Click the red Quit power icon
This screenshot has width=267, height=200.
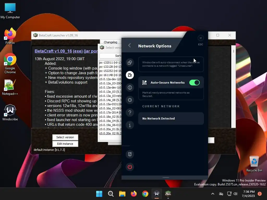coord(130,167)
